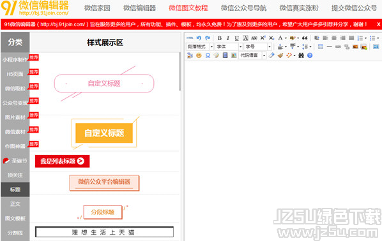The image size is (382, 241).
Task: Expand font color dropdown arrow beside A
Action: 286,38
